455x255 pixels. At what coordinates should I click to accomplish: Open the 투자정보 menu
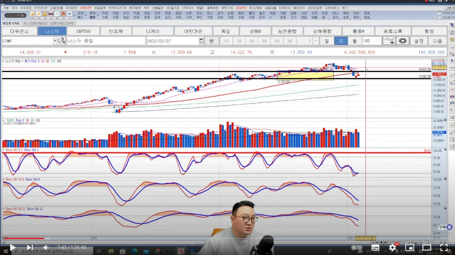pos(135,8)
